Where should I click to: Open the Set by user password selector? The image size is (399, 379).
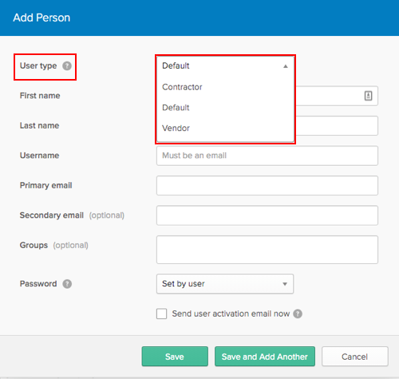click(225, 284)
